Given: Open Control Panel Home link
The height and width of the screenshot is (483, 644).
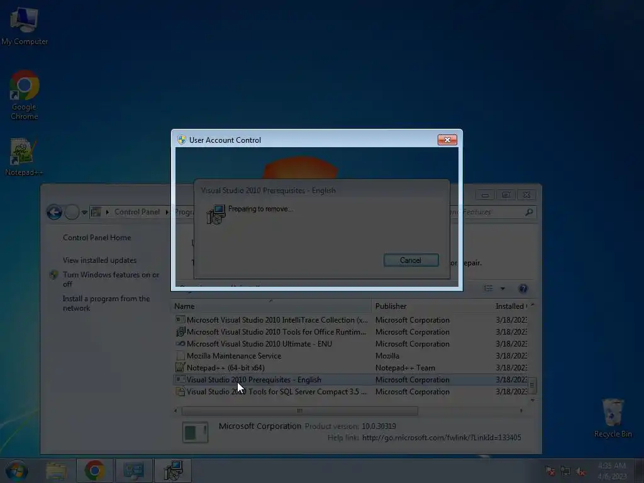Looking at the screenshot, I should 97,237.
